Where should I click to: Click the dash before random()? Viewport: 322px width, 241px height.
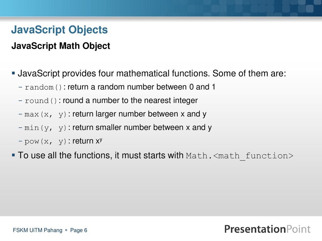20,87
